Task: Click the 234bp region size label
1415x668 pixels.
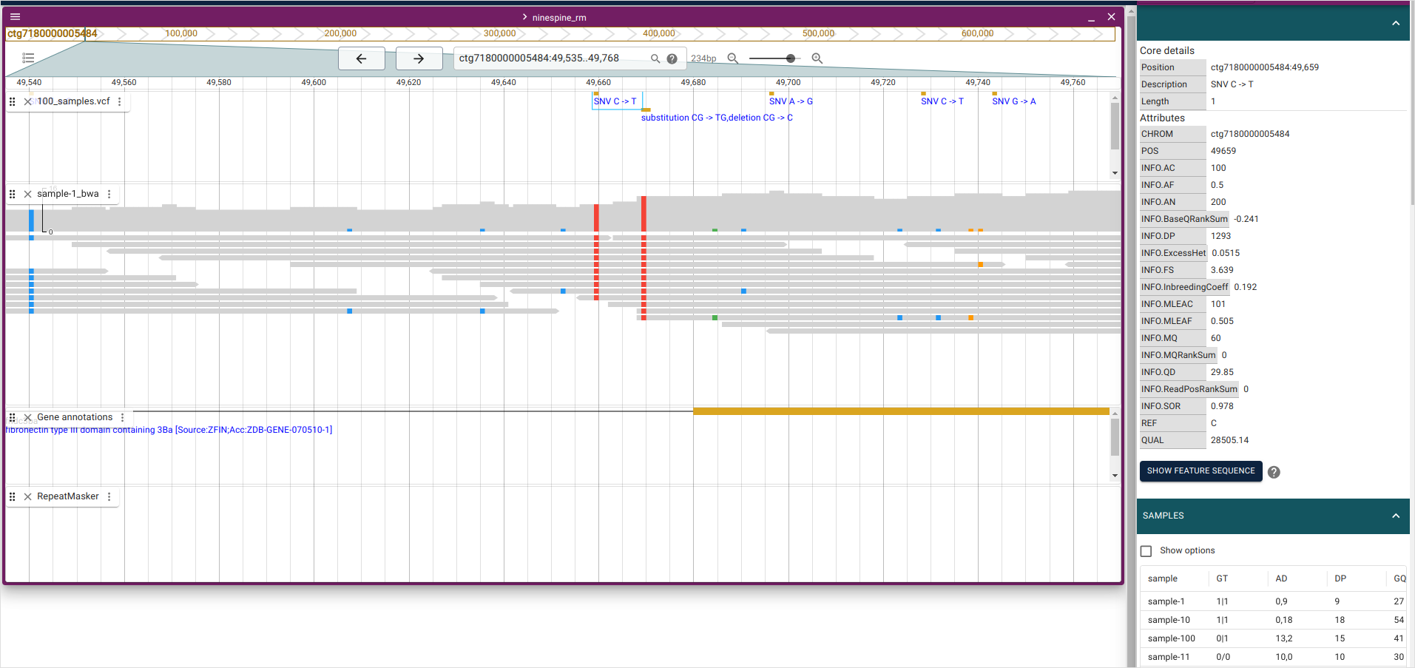Action: point(703,58)
